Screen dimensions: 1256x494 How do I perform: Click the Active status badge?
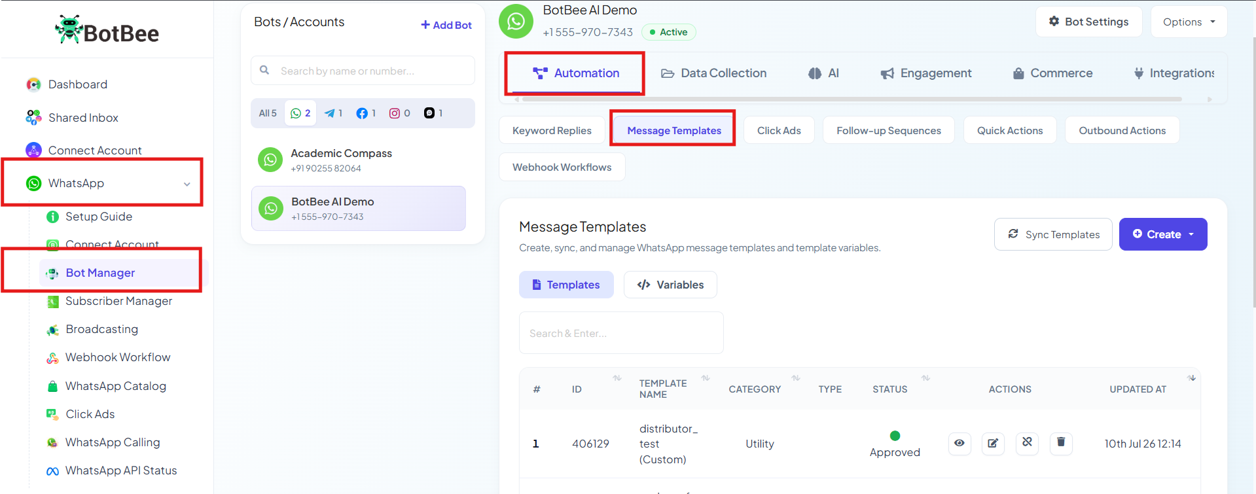pos(668,32)
